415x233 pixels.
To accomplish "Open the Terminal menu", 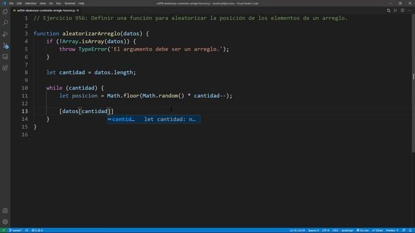I will pyautogui.click(x=70, y=3).
